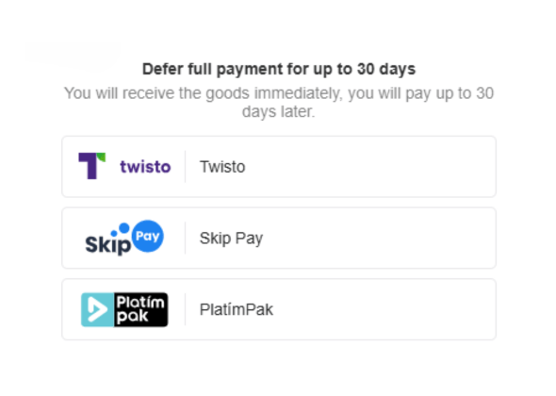The width and height of the screenshot is (556, 396).
Task: Click the dark Skip text in the logo
Action: (108, 245)
